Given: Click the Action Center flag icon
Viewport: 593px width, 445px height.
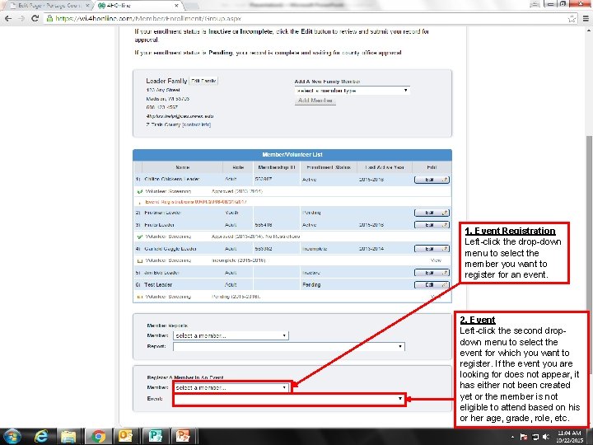Looking at the screenshot, I should coord(524,437).
